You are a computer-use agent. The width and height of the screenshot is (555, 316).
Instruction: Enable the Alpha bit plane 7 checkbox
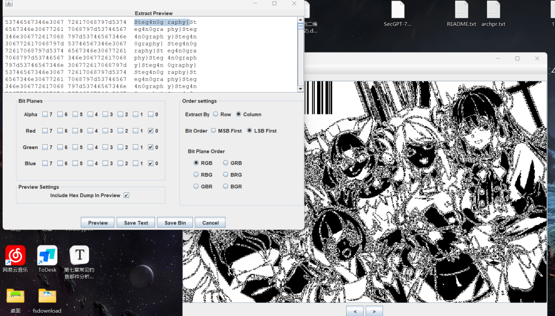point(45,114)
